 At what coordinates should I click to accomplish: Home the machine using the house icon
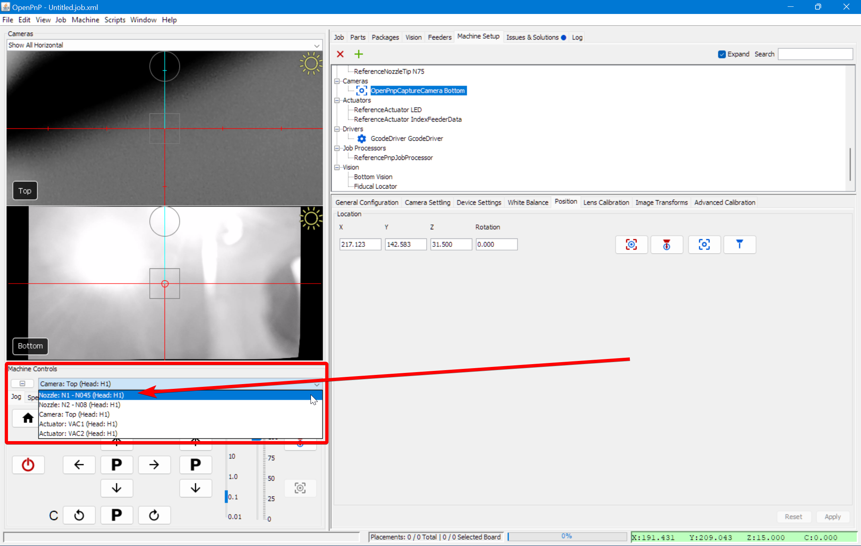click(27, 418)
